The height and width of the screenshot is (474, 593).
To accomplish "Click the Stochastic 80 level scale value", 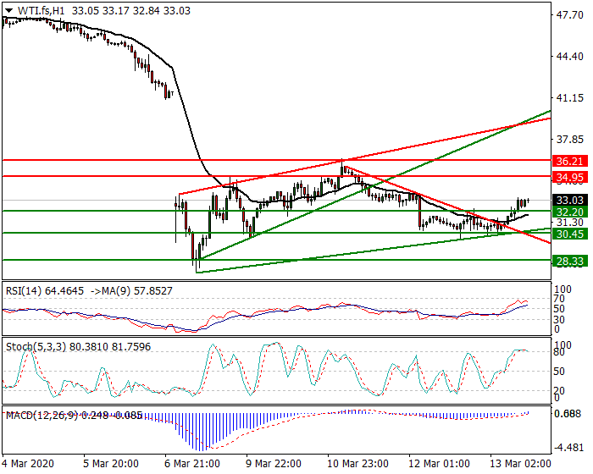I will tap(560, 352).
